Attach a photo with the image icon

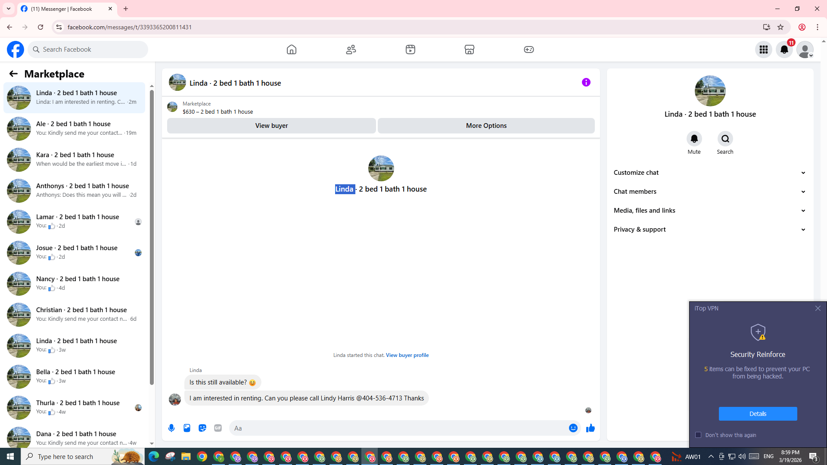point(187,428)
